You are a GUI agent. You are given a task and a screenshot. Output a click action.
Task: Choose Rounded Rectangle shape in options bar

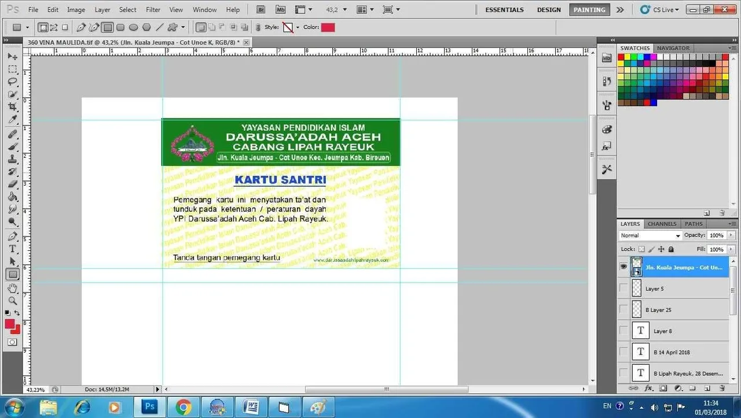coord(120,27)
